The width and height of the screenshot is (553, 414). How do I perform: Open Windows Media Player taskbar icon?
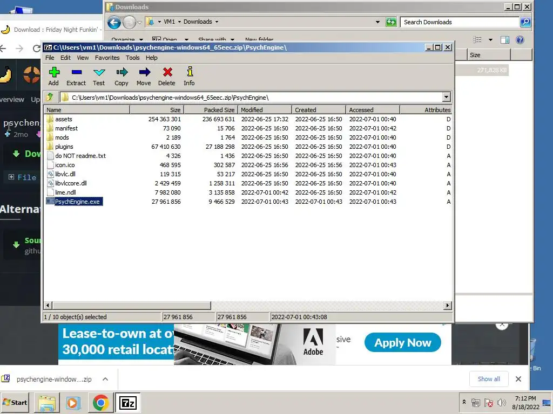(73, 402)
